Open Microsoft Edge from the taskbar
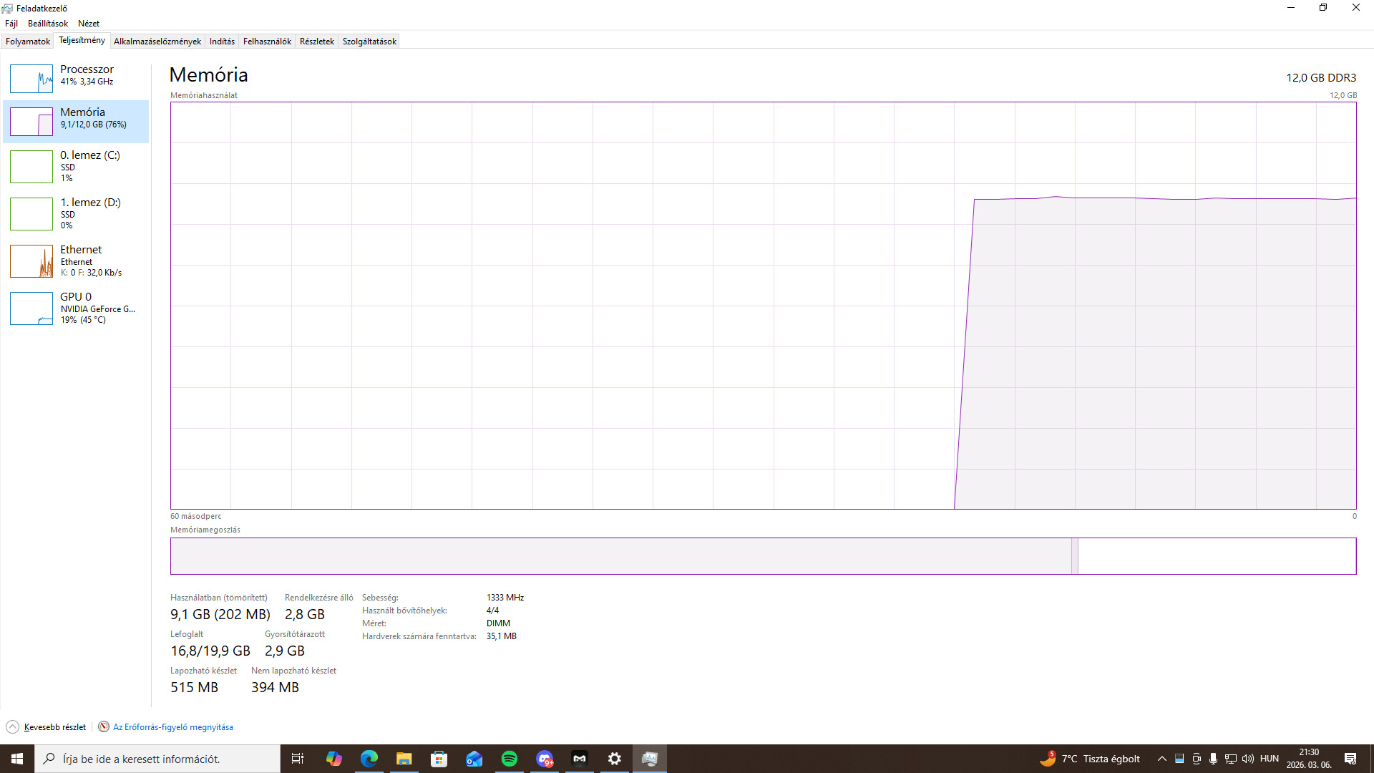This screenshot has width=1374, height=773. 369,759
